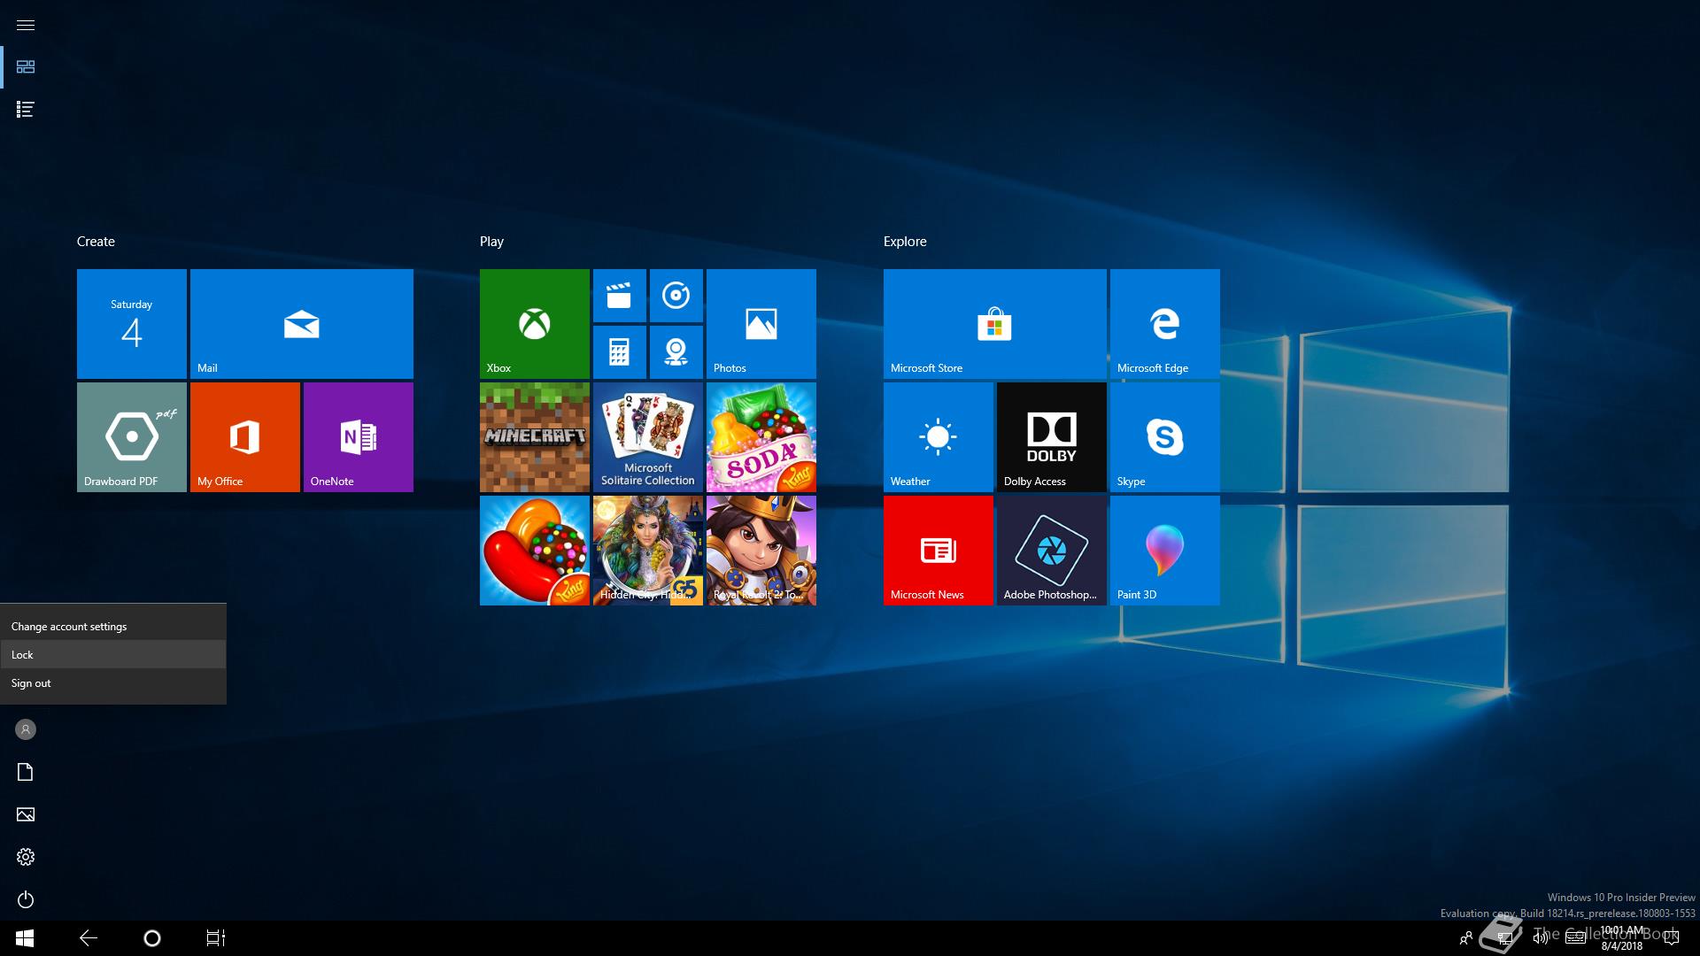Launch the Skype tile
The width and height of the screenshot is (1700, 956).
[x=1165, y=437]
